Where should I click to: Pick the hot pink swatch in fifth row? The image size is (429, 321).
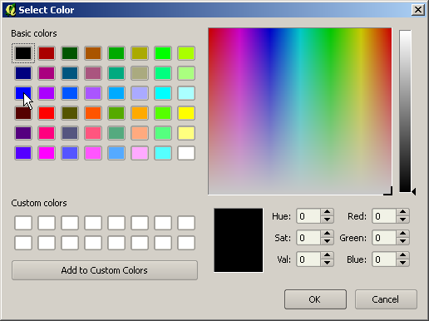[x=47, y=133]
